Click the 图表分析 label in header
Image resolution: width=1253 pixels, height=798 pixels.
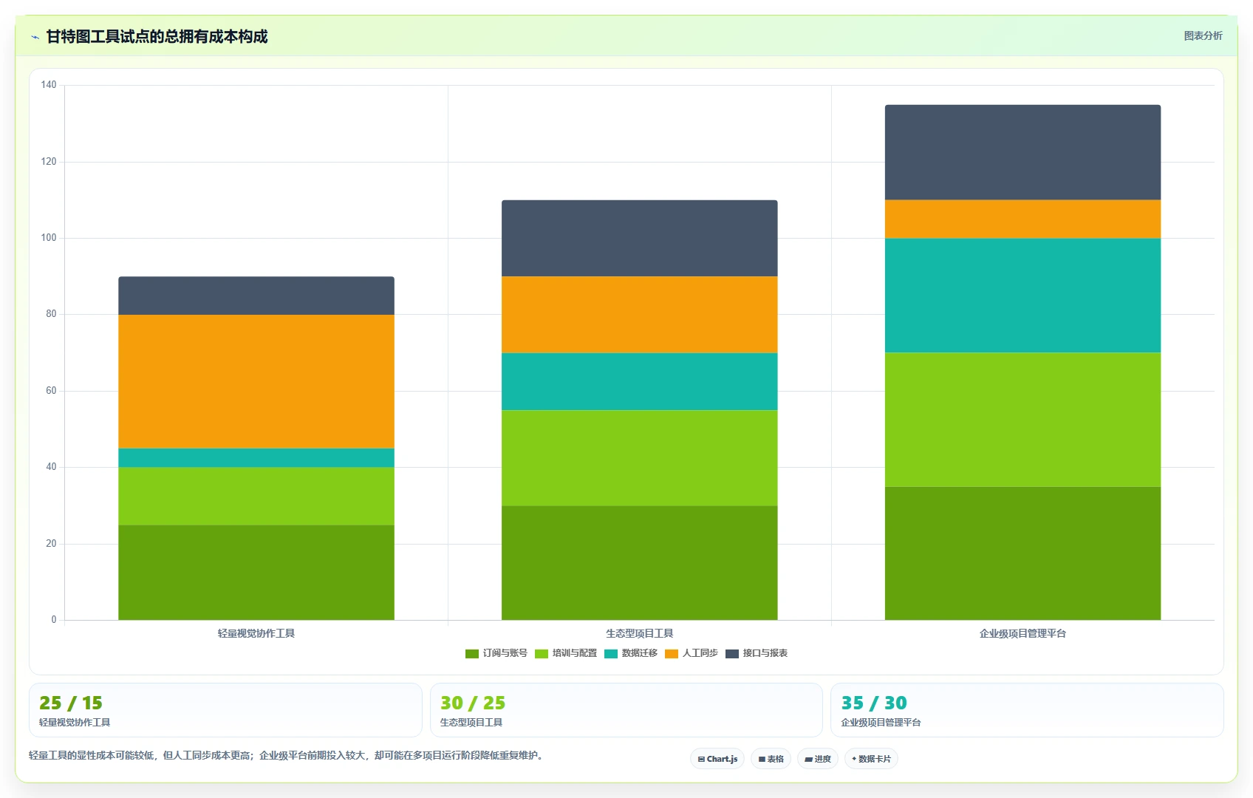(x=1203, y=35)
